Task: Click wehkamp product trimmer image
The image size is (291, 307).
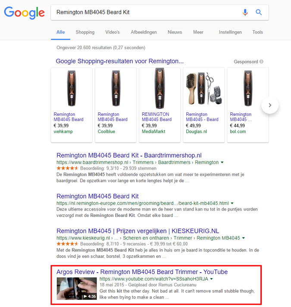Action: [72, 88]
